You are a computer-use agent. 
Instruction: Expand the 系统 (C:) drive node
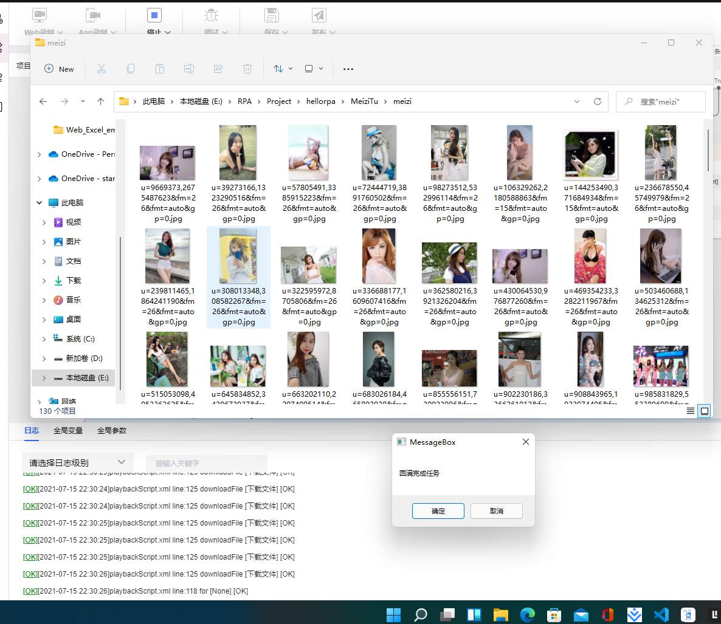click(44, 339)
